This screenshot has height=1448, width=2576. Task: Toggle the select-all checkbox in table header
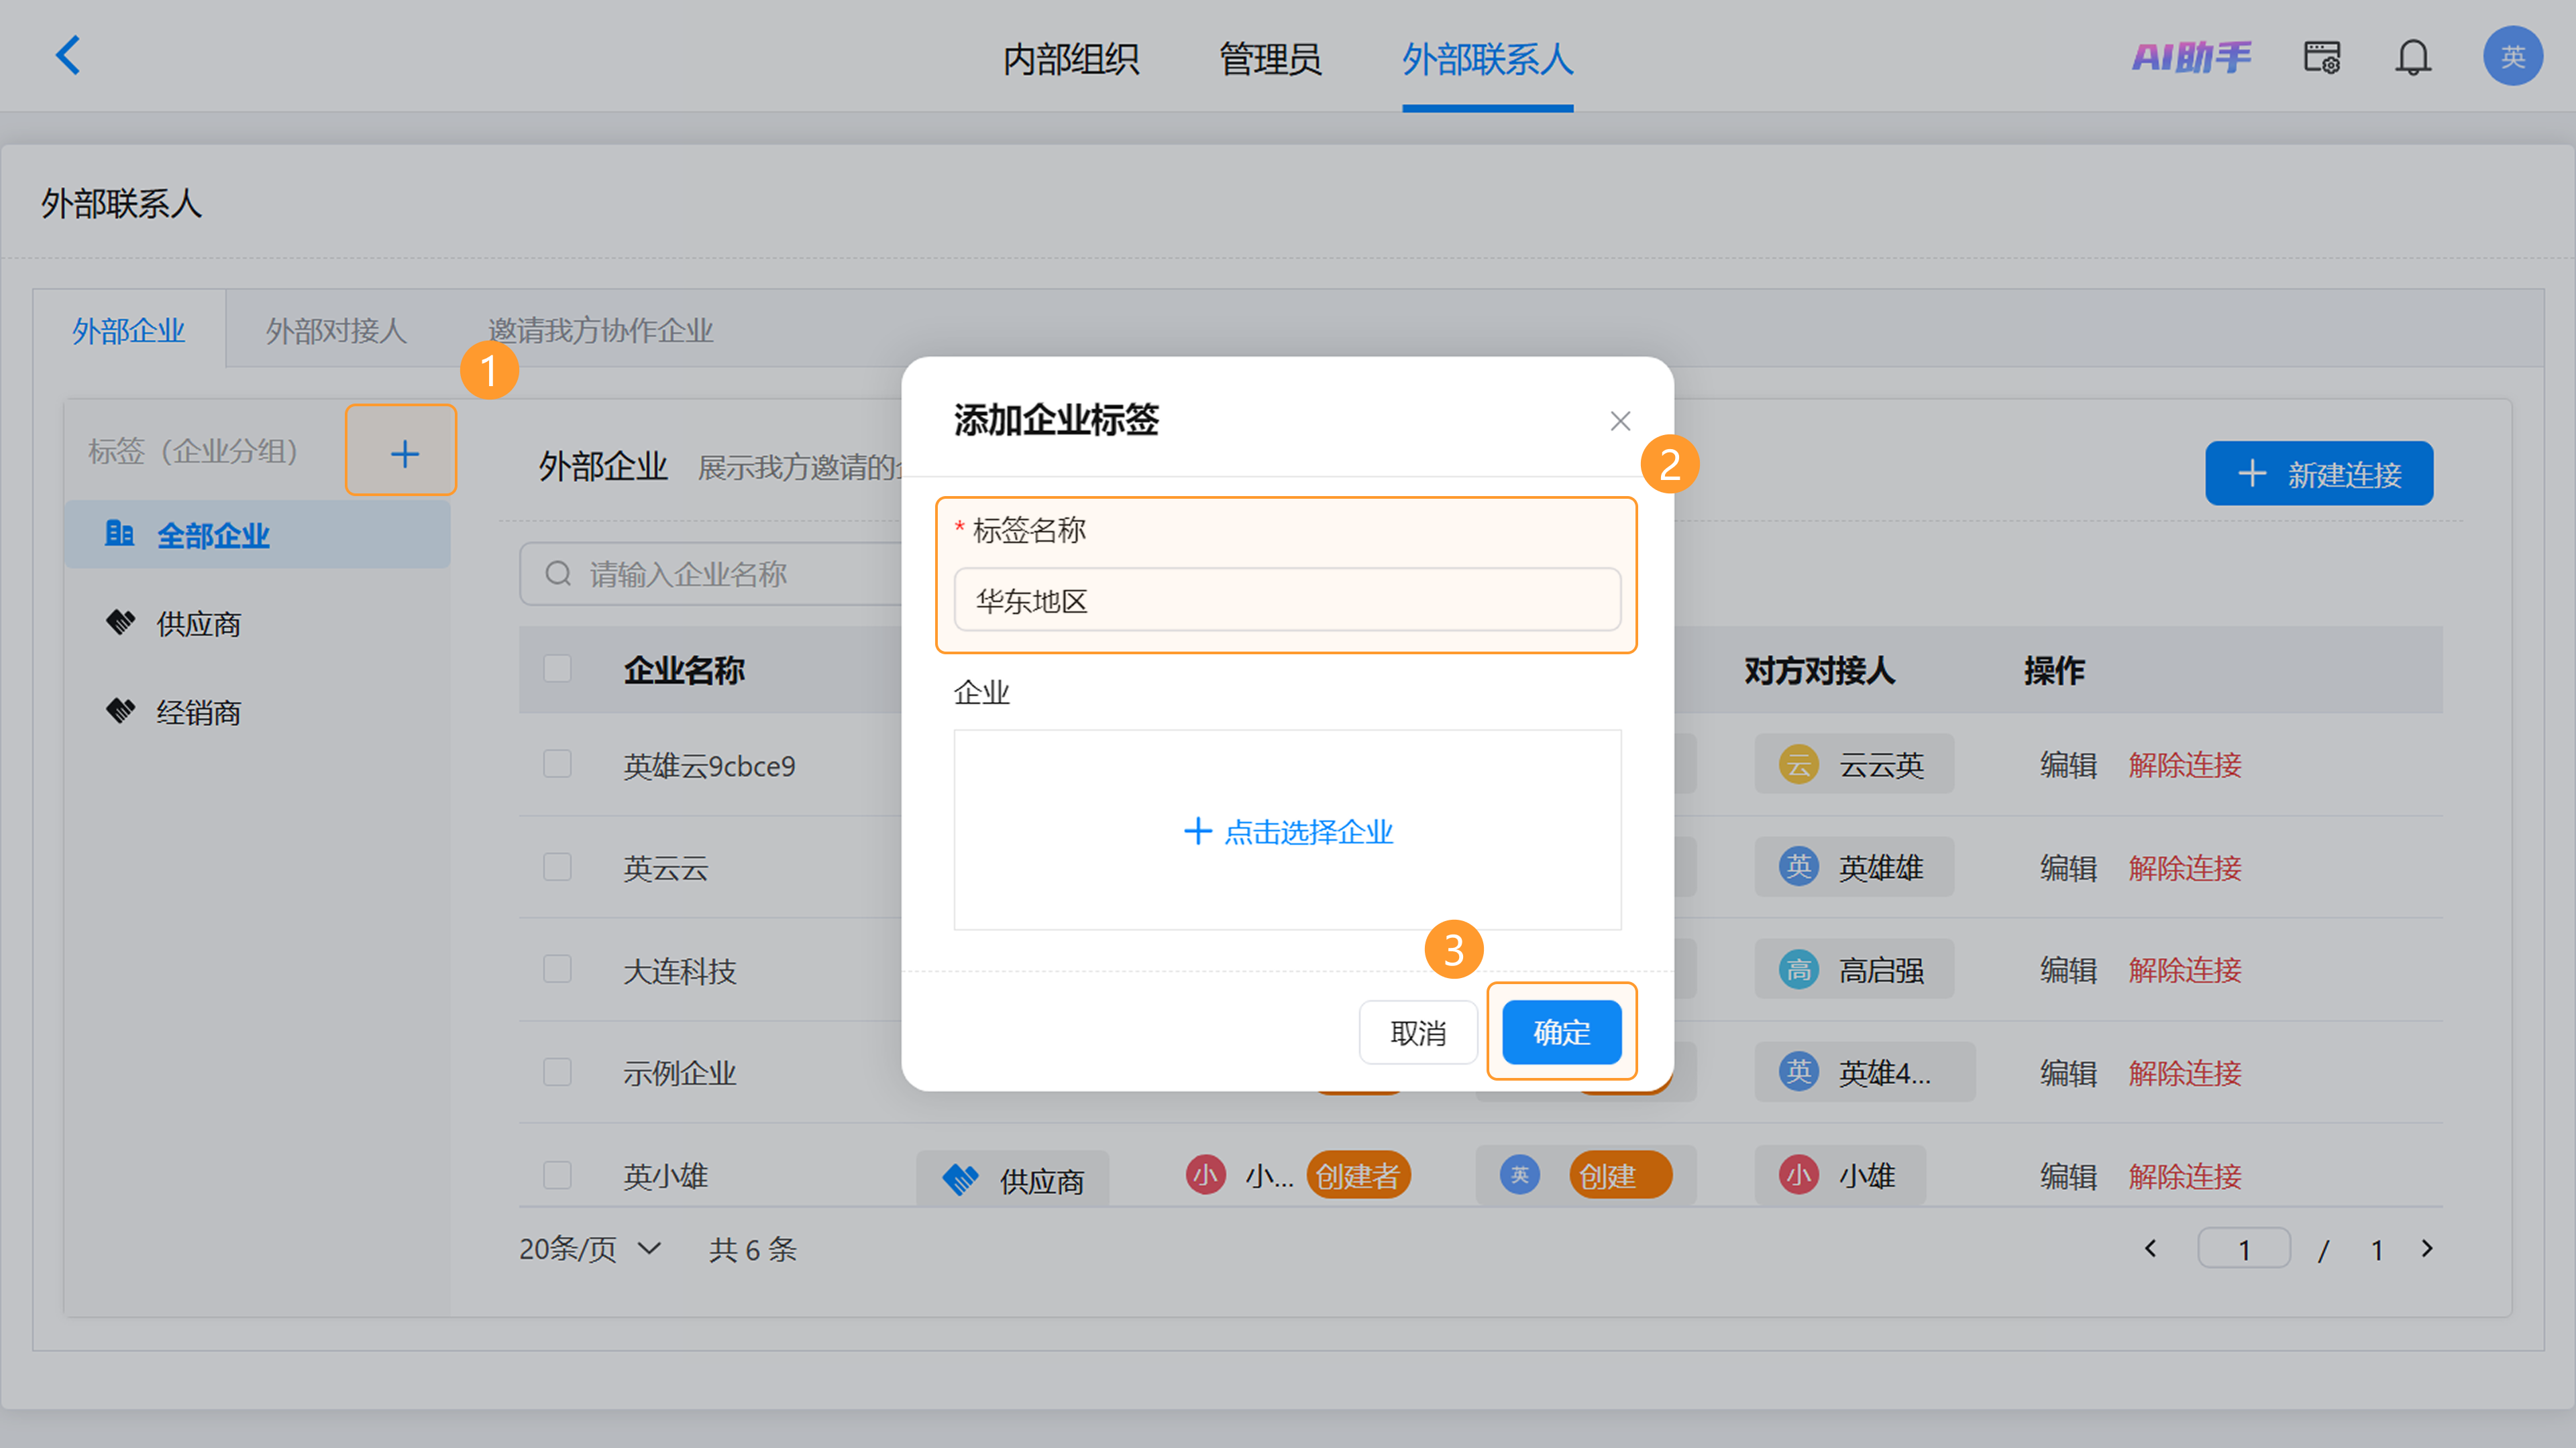point(557,668)
